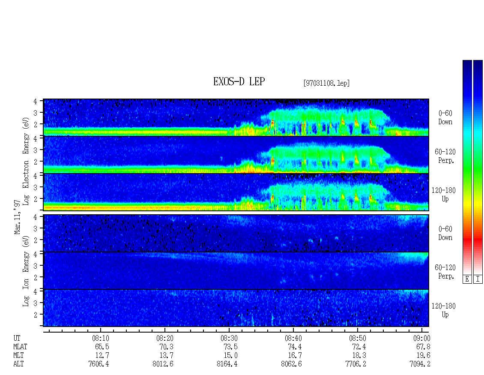The image size is (484, 375).
Task: Click the MLAT row header
Action: click(20, 347)
